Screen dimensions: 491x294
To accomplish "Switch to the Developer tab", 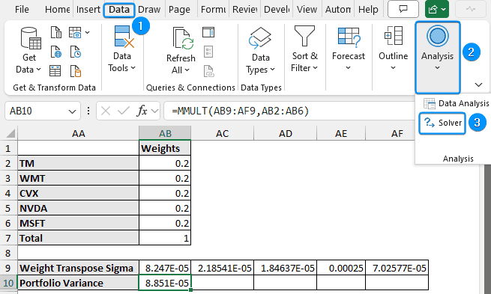I will pos(277,10).
